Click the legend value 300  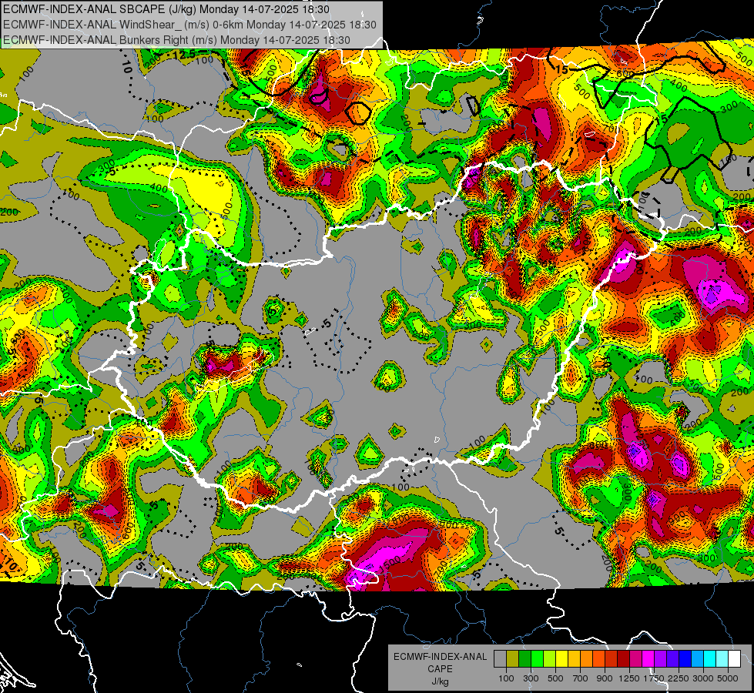(531, 678)
